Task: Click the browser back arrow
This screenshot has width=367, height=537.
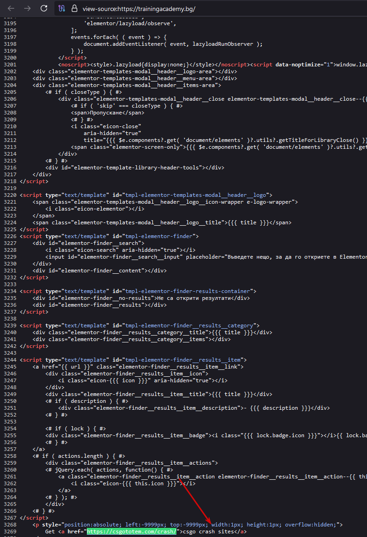Action: point(11,9)
